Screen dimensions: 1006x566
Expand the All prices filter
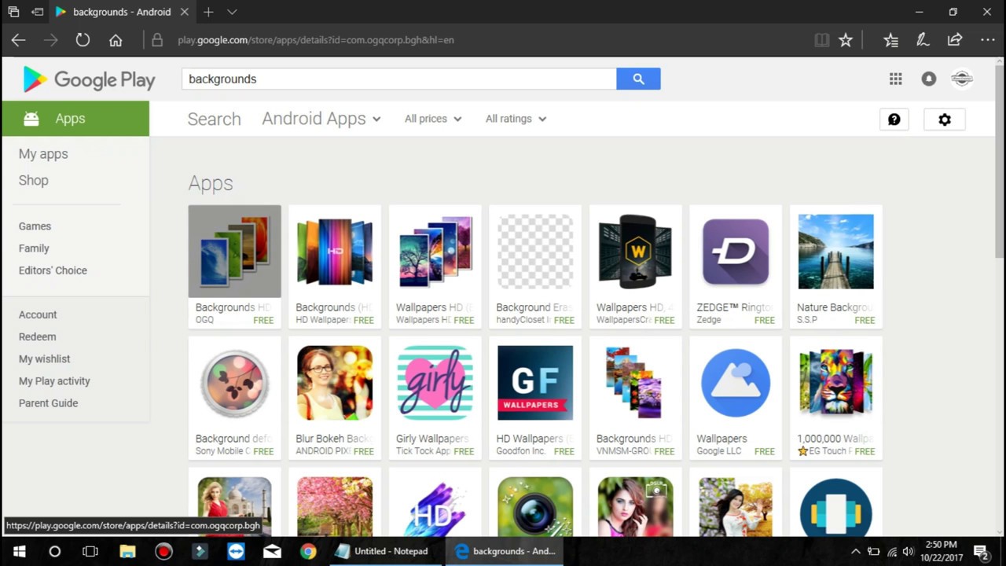(433, 119)
